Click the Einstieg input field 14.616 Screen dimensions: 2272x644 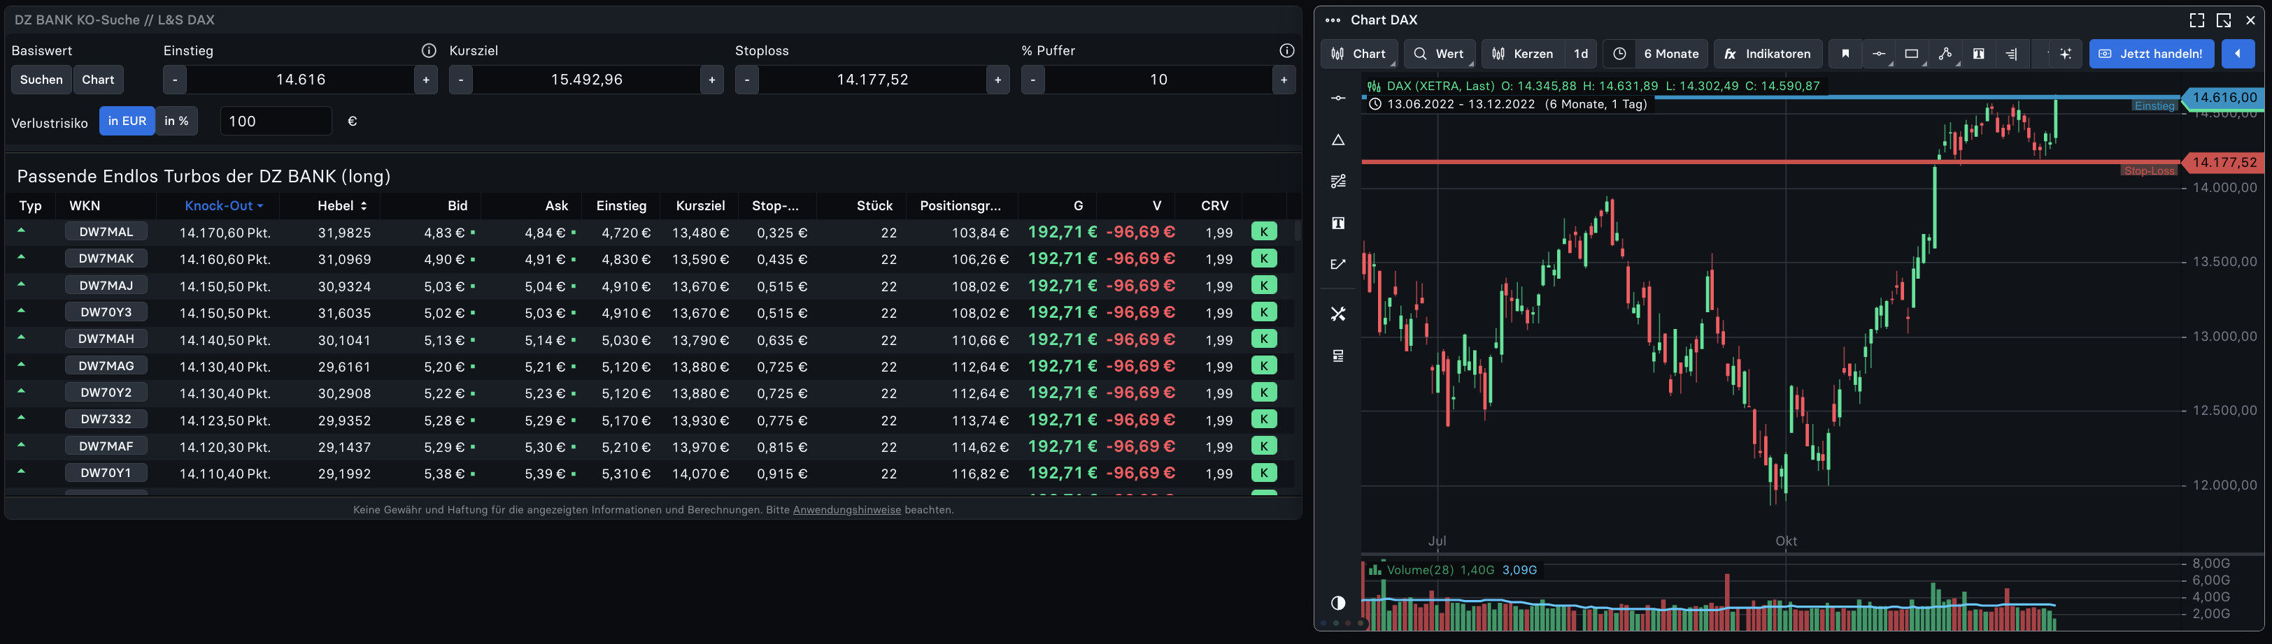coord(300,80)
